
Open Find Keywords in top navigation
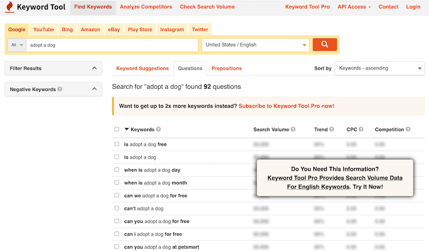93,7
